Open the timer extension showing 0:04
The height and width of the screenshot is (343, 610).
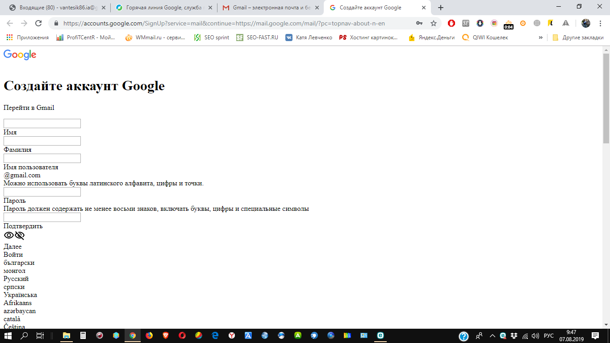click(509, 24)
